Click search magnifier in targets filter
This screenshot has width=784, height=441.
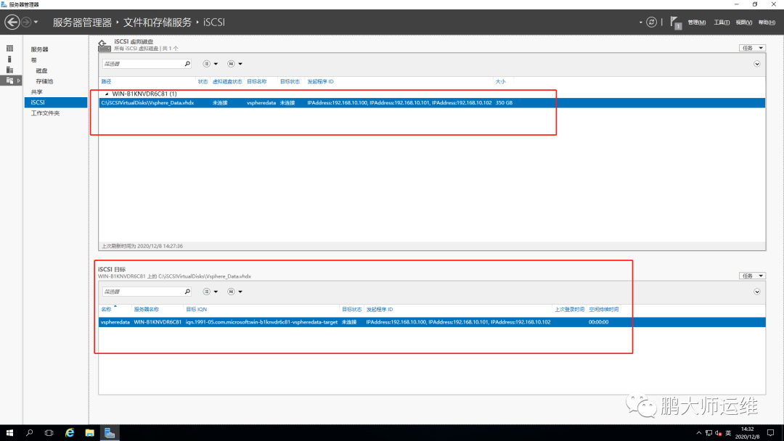coord(187,292)
